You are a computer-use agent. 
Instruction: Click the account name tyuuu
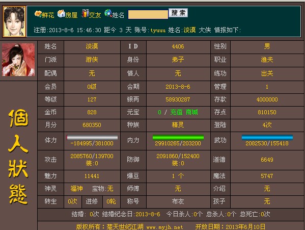(158, 30)
